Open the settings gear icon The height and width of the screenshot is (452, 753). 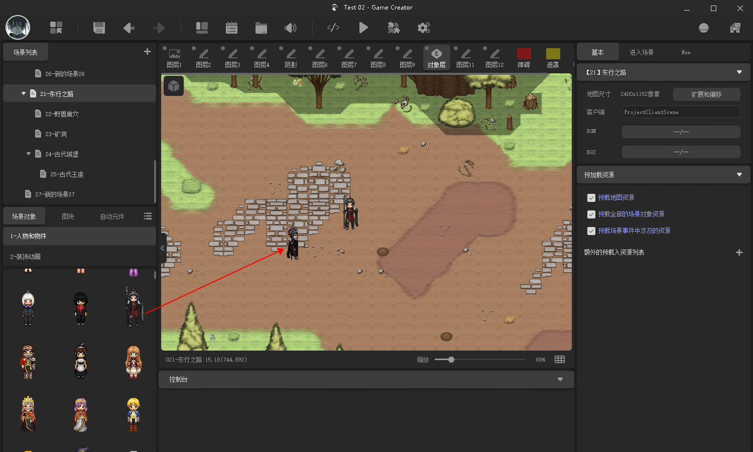(x=424, y=28)
